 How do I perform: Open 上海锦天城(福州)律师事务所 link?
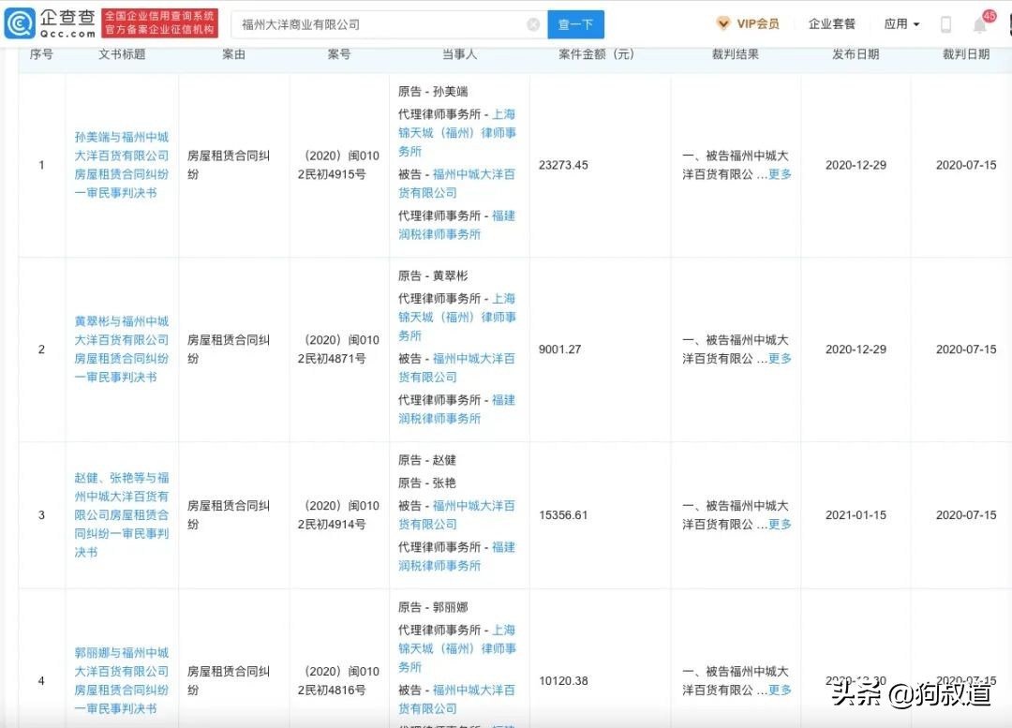click(458, 132)
